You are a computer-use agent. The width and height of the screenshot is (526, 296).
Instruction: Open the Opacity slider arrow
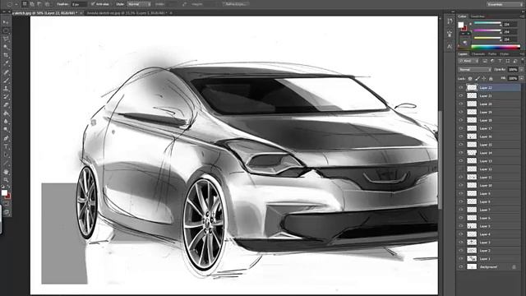pos(521,69)
